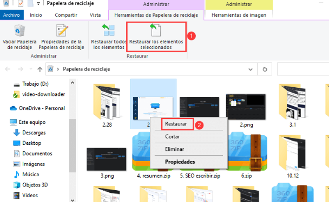
Task: Click the Back navigation arrow
Action: pos(8,69)
